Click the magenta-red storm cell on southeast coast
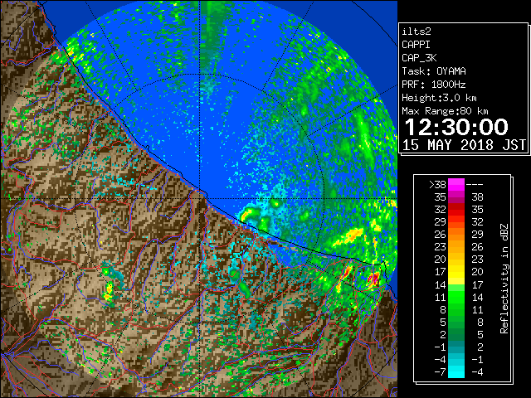This screenshot has height=398, width=531. click(x=373, y=279)
